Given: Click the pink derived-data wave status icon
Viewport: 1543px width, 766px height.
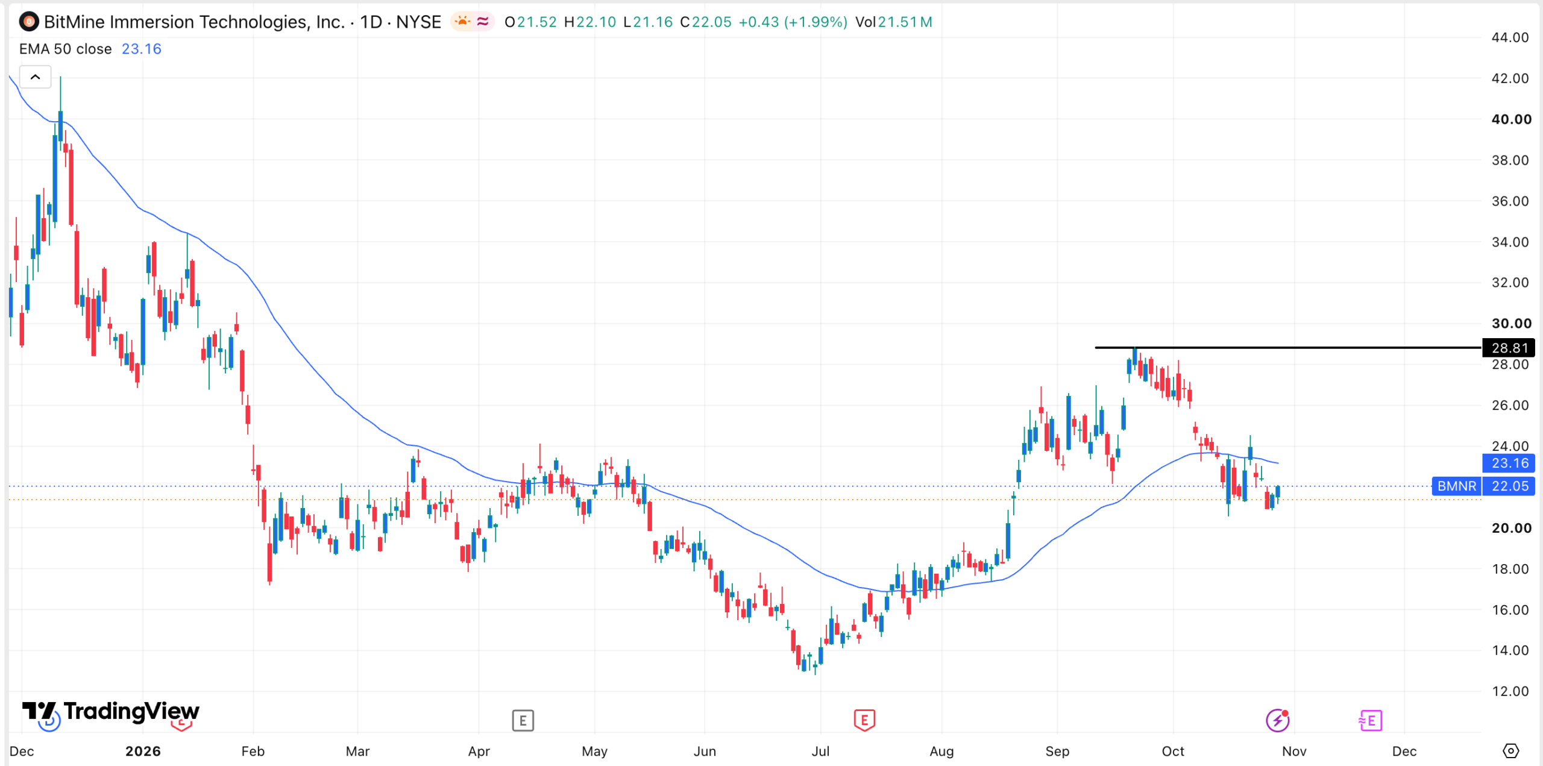Looking at the screenshot, I should [x=483, y=22].
